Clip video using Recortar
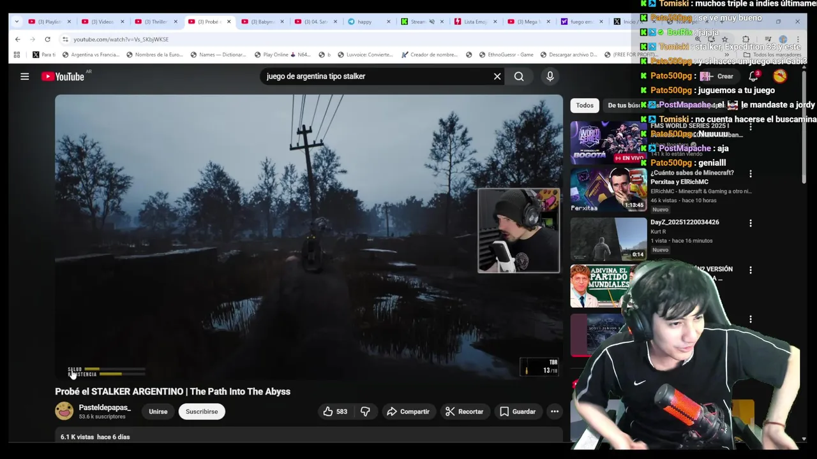This screenshot has height=459, width=817. point(465,412)
